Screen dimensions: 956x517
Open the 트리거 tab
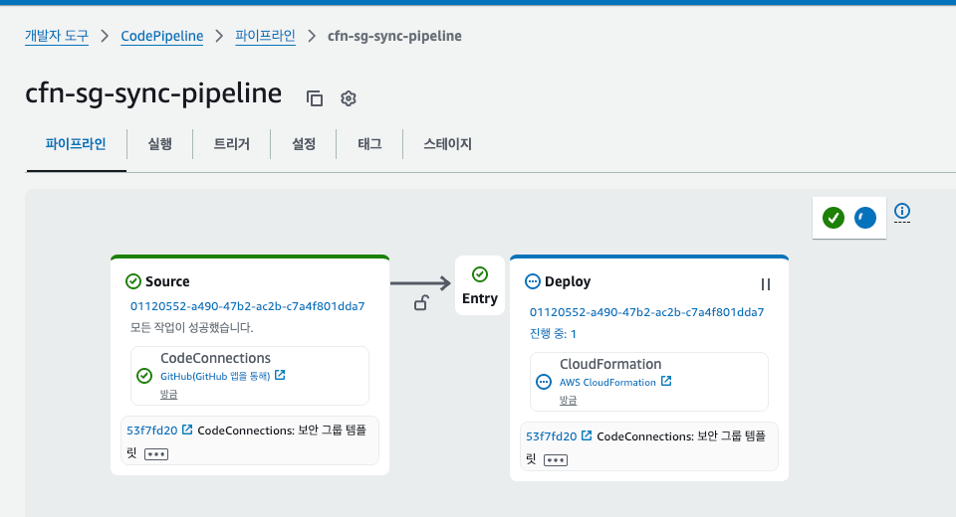point(232,144)
